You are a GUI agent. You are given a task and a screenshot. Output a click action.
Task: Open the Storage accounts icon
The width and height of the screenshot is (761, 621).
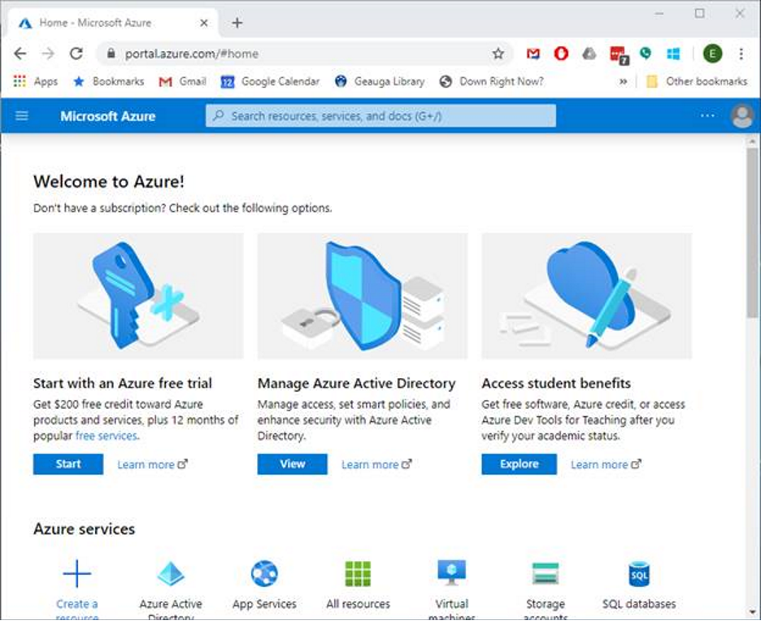tap(545, 574)
